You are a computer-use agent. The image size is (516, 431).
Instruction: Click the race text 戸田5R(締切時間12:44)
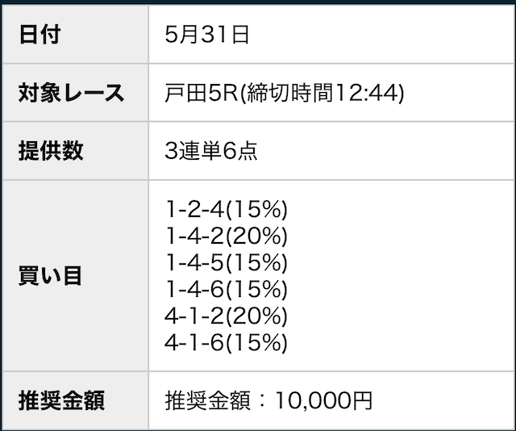pyautogui.click(x=284, y=92)
